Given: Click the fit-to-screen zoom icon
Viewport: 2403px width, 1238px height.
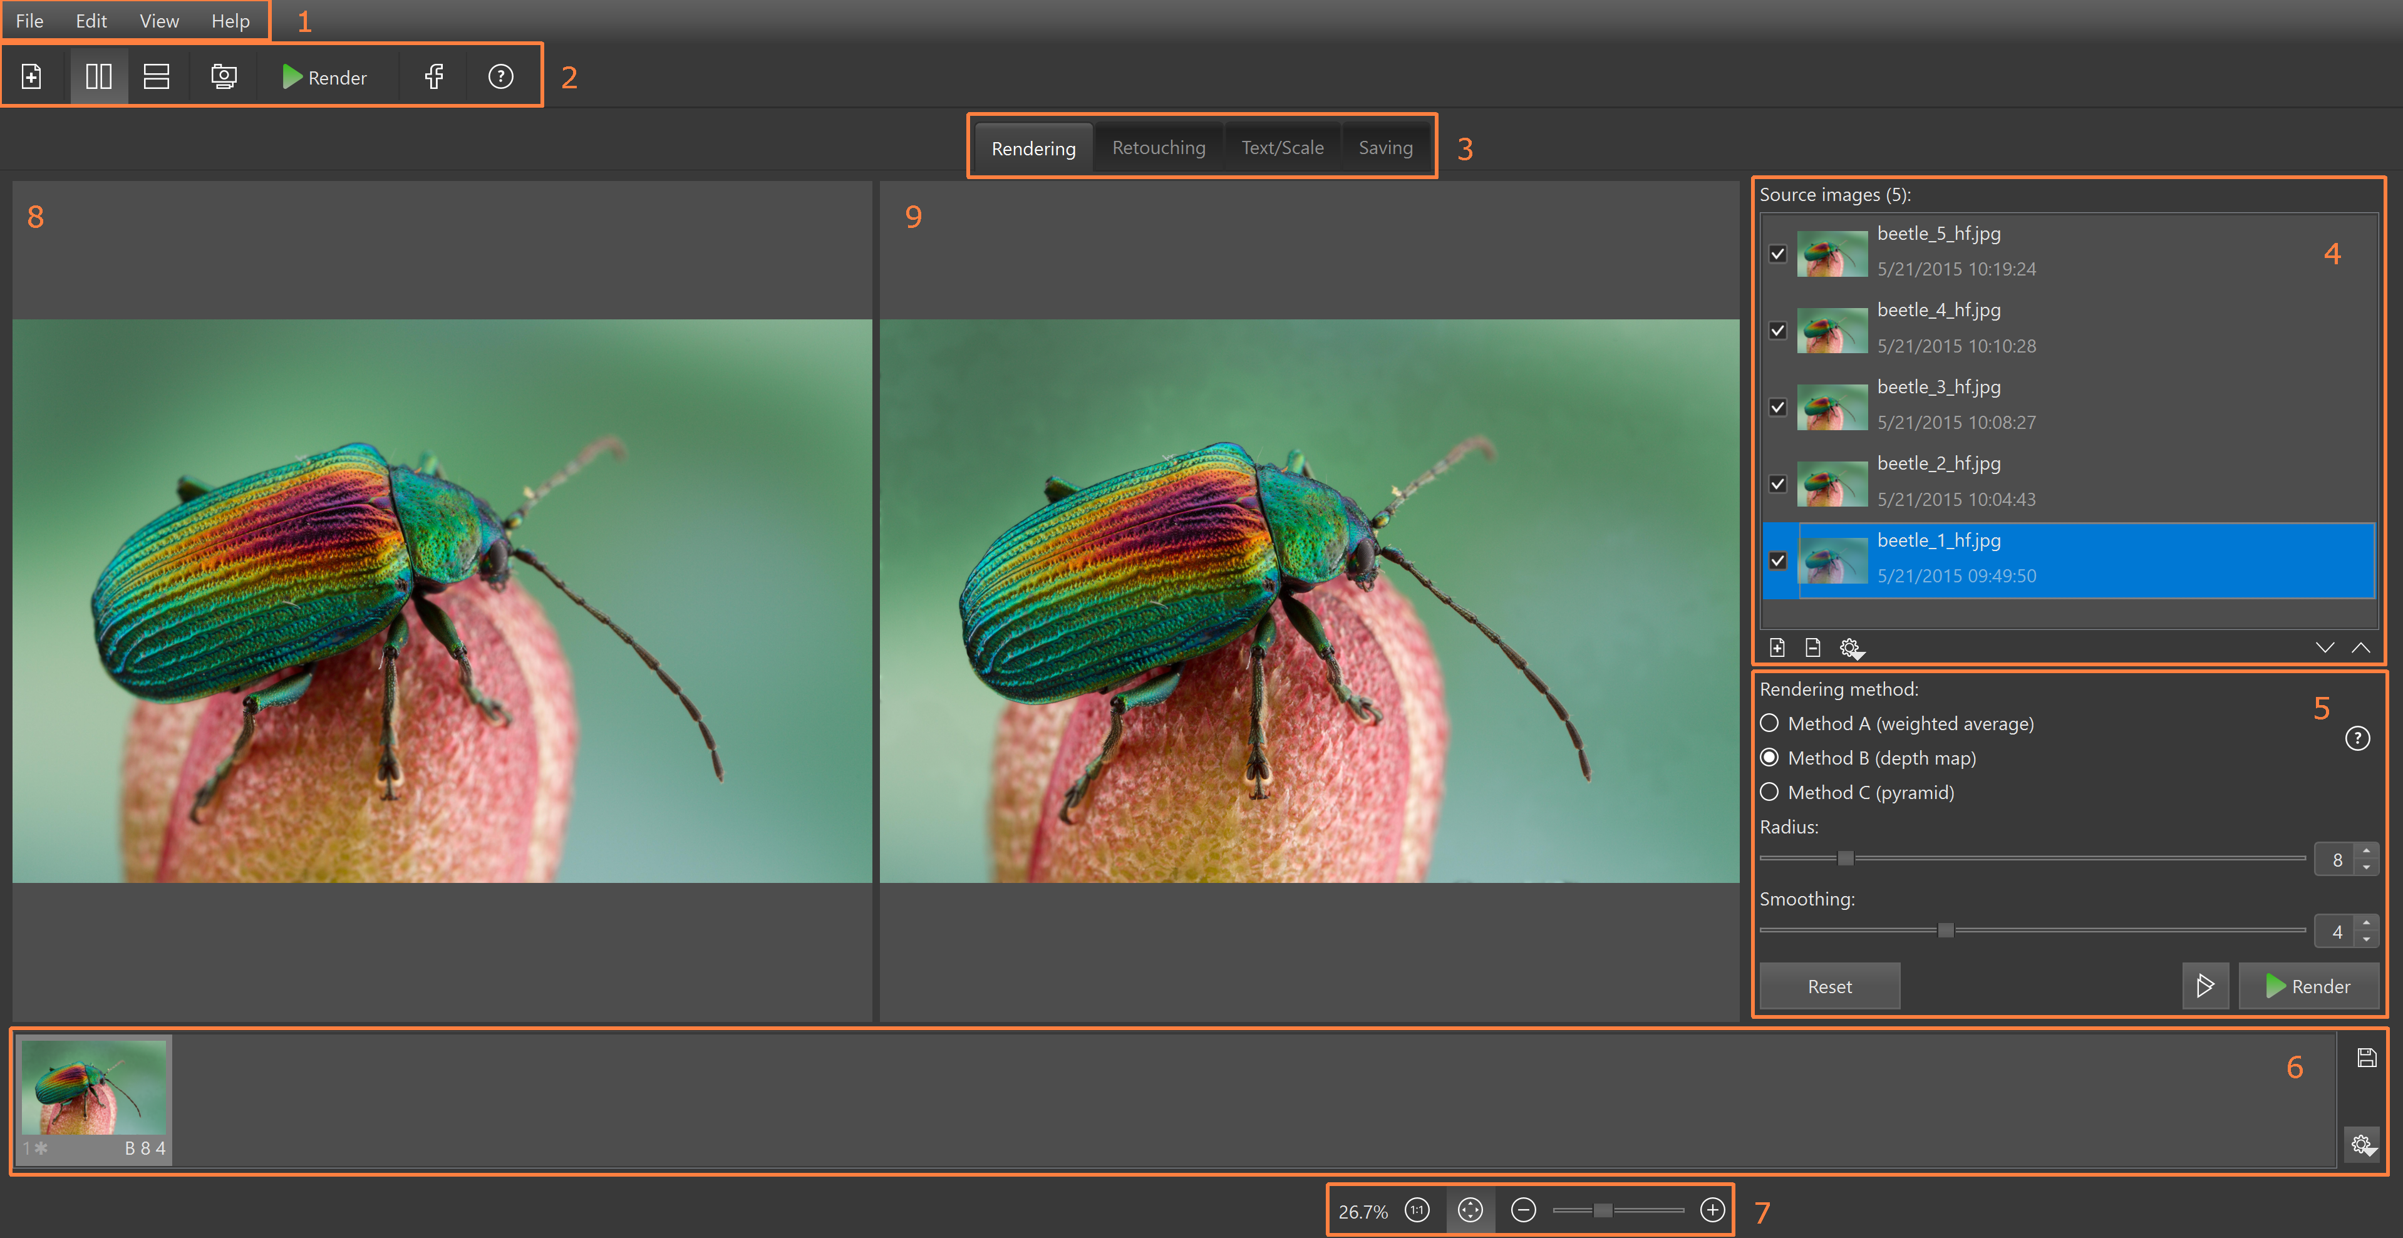Looking at the screenshot, I should [x=1470, y=1210].
